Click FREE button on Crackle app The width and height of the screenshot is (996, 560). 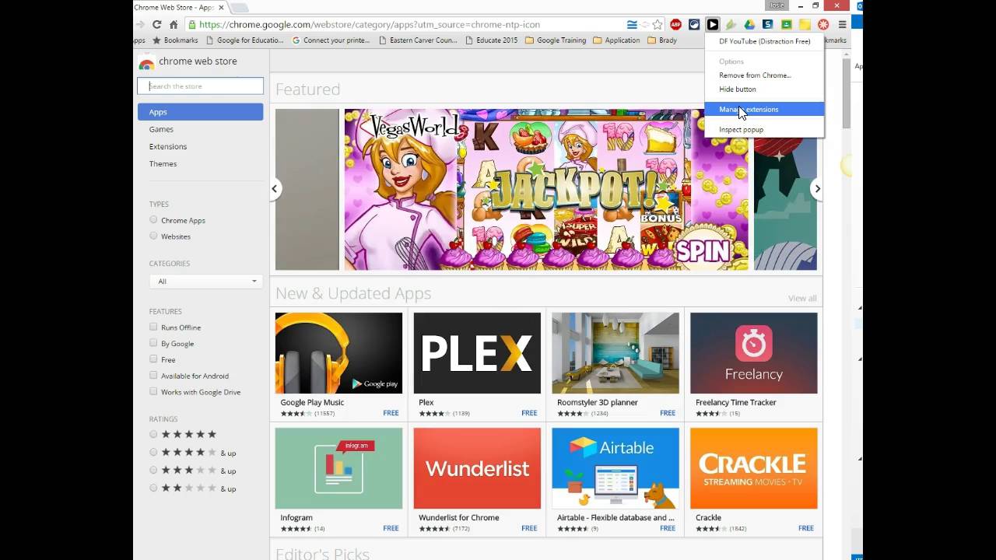(x=806, y=528)
